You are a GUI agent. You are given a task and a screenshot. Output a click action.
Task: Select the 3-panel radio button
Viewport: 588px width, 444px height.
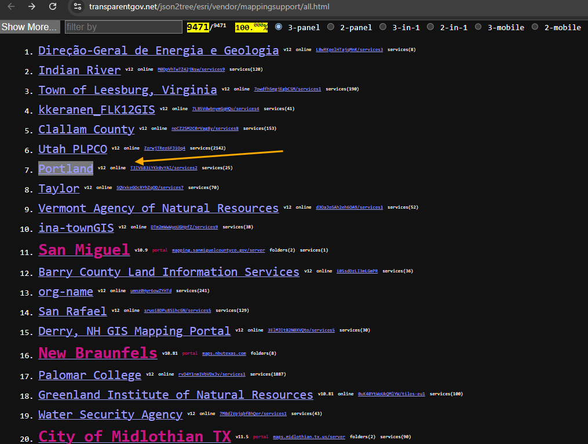coord(279,27)
